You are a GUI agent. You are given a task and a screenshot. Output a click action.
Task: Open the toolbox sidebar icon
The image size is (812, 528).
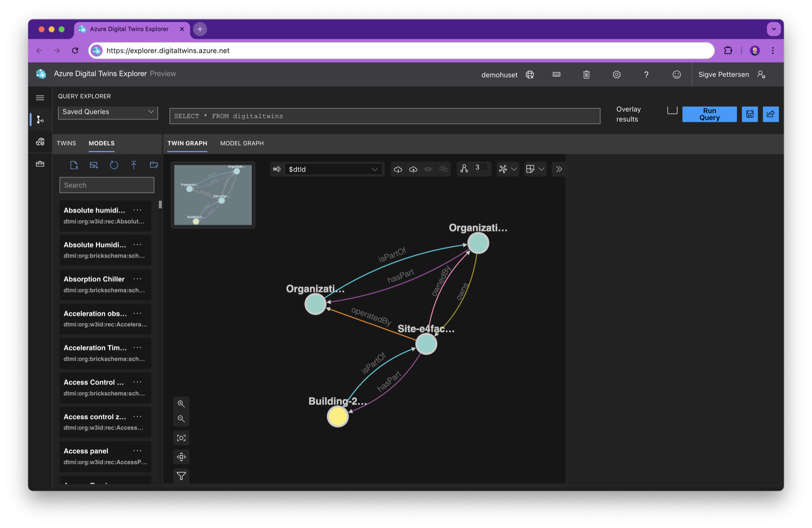coord(40,164)
